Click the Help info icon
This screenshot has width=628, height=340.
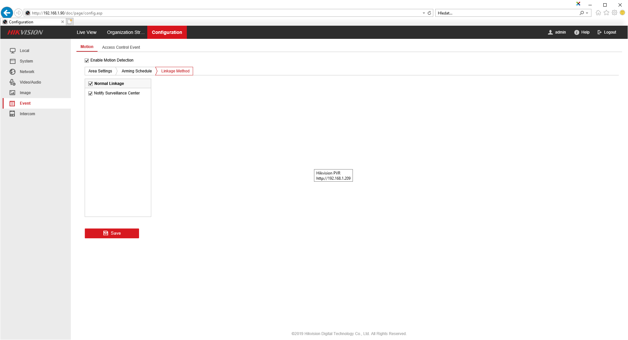577,32
